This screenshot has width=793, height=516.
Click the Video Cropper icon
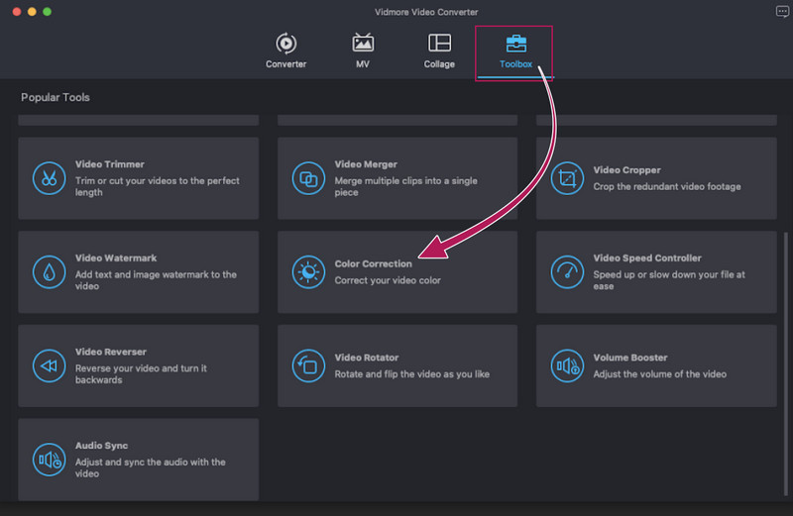[567, 178]
